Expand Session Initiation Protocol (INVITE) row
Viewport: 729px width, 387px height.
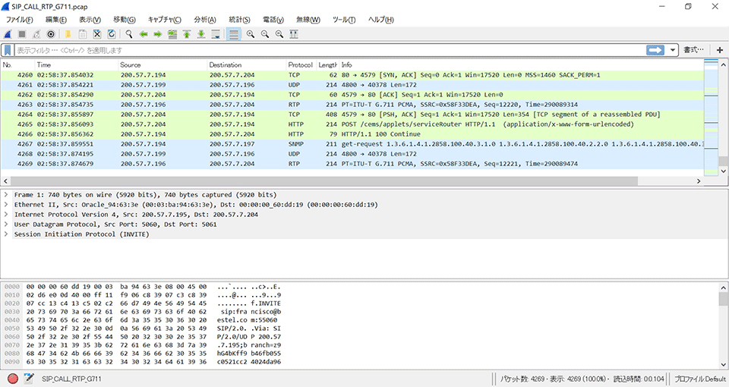click(x=6, y=234)
